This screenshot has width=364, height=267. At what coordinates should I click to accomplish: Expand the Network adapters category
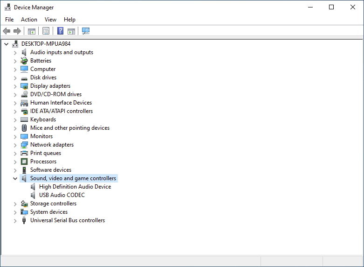click(x=15, y=145)
